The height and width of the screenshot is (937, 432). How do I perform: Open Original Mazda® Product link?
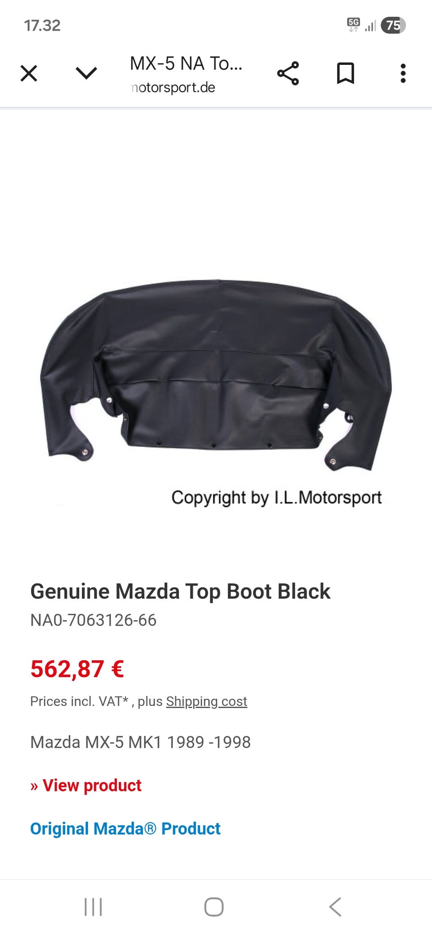coord(125,828)
